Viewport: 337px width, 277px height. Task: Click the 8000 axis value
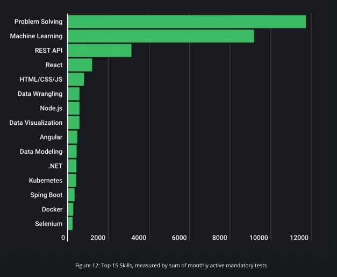coord(220,238)
